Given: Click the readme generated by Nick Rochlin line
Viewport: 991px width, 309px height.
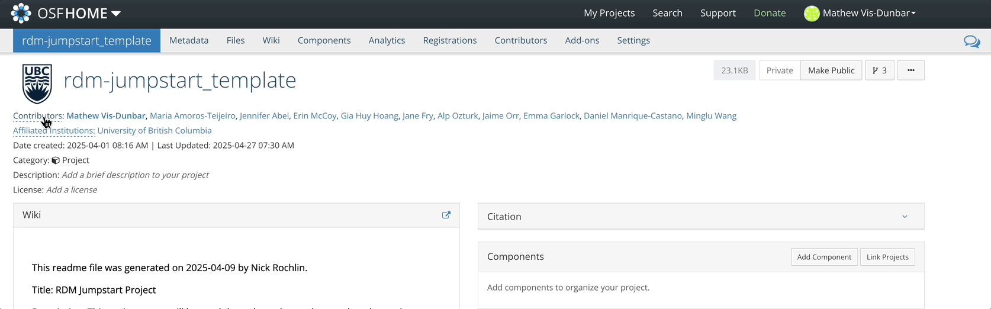Looking at the screenshot, I should coord(169,268).
